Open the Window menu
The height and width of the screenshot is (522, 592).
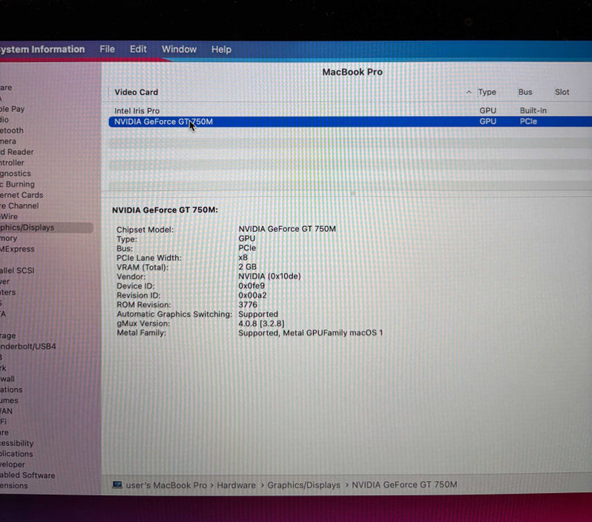point(179,49)
